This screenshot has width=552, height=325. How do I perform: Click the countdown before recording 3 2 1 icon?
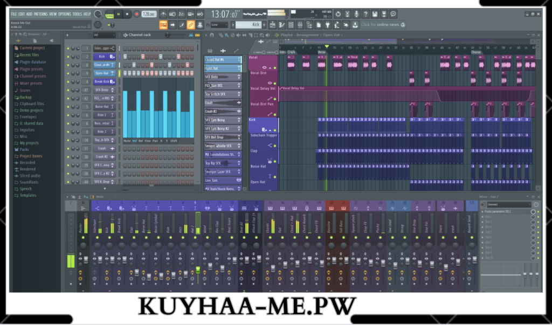click(x=181, y=14)
